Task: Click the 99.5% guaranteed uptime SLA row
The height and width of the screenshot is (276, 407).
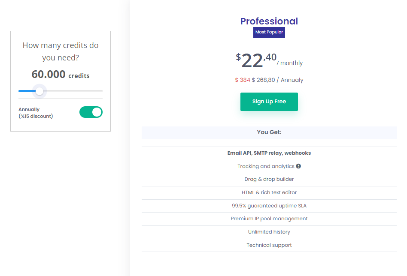Action: [269, 206]
